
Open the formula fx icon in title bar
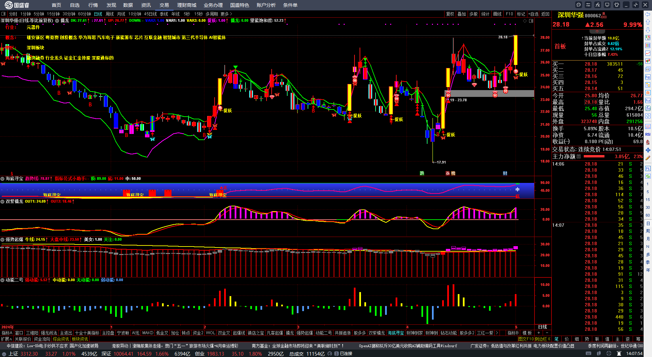(x=598, y=5)
